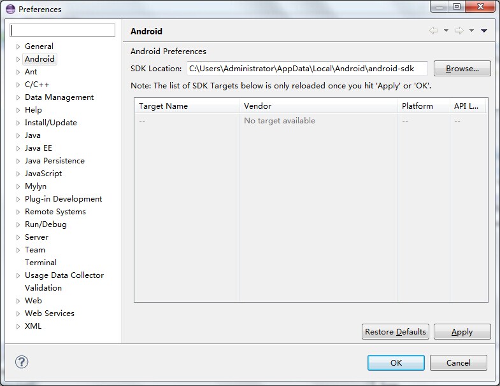Select Terminal preferences page

click(x=41, y=263)
